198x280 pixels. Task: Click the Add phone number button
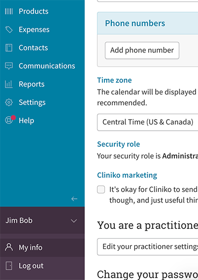pos(142,50)
